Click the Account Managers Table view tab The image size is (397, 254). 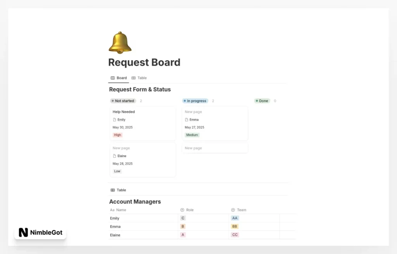pos(118,190)
